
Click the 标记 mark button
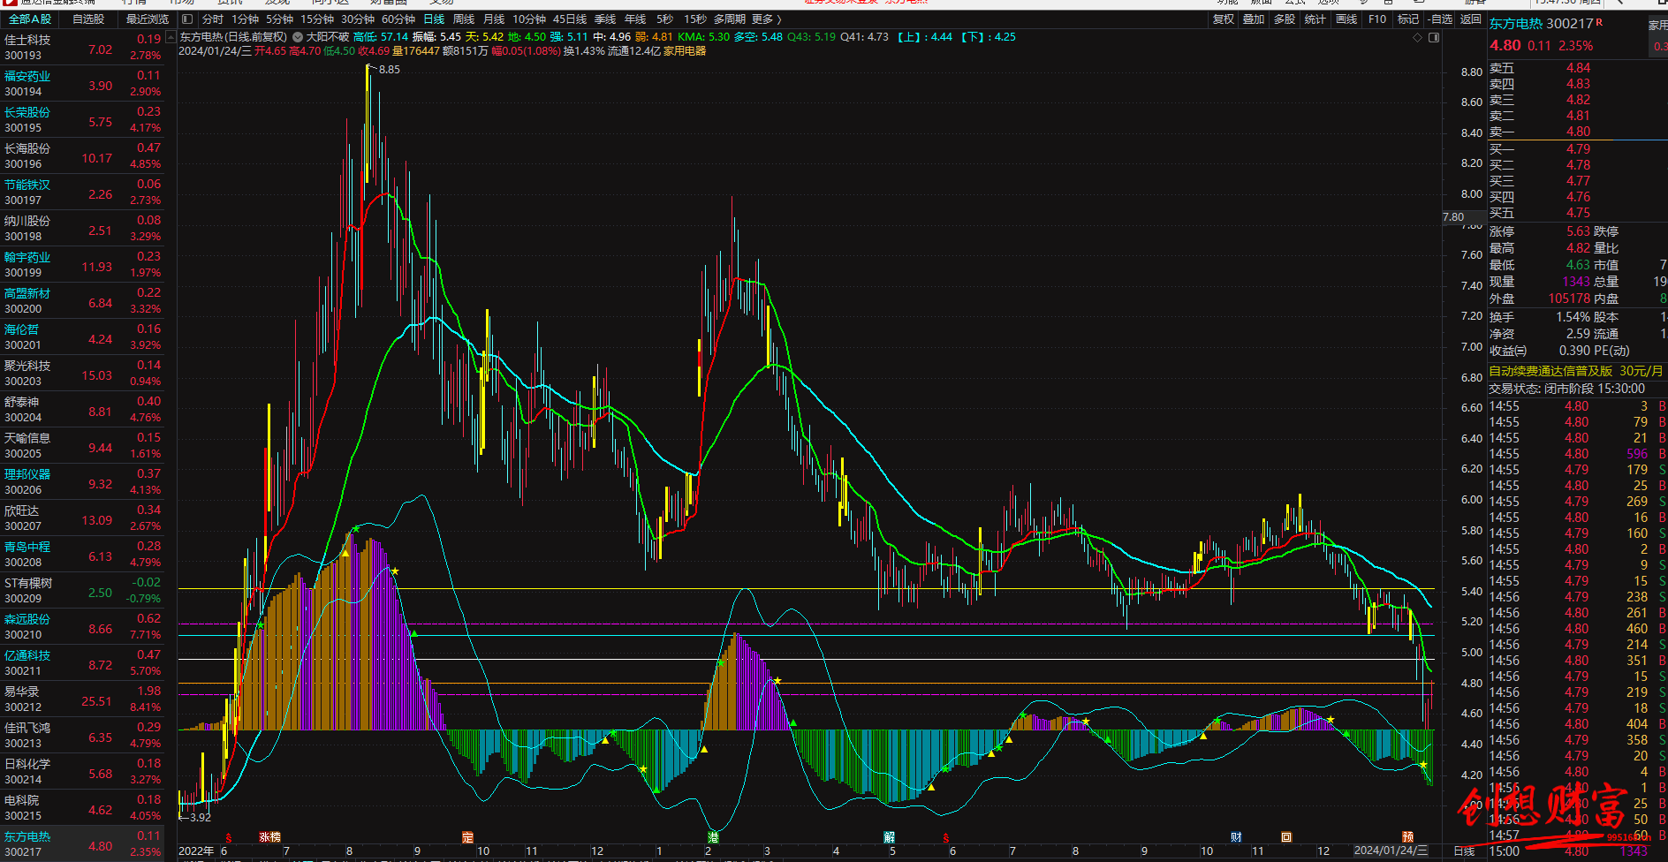(1408, 19)
